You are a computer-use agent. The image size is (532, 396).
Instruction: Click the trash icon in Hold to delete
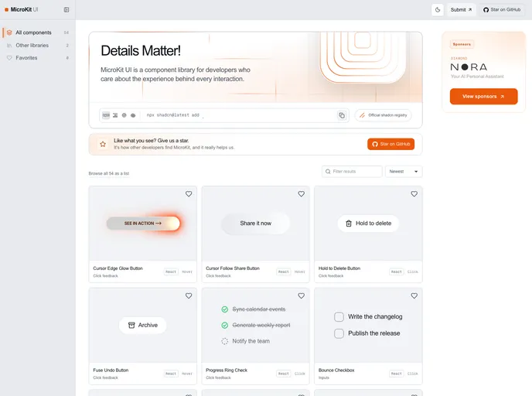pos(349,224)
